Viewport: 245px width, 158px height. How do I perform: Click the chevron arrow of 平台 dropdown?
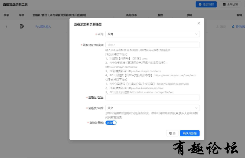tap(196, 34)
